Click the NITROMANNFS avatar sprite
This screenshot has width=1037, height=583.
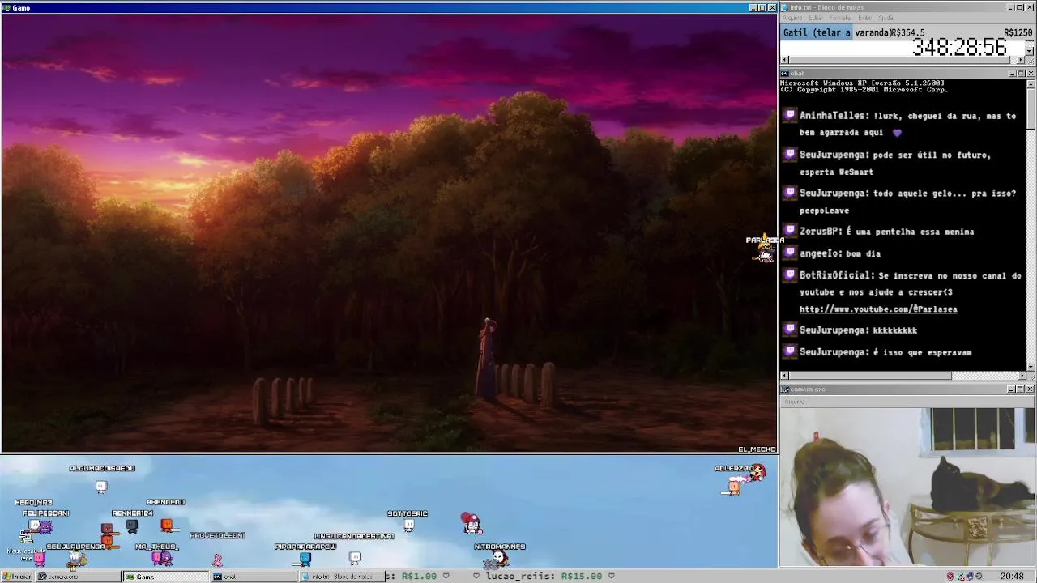499,559
